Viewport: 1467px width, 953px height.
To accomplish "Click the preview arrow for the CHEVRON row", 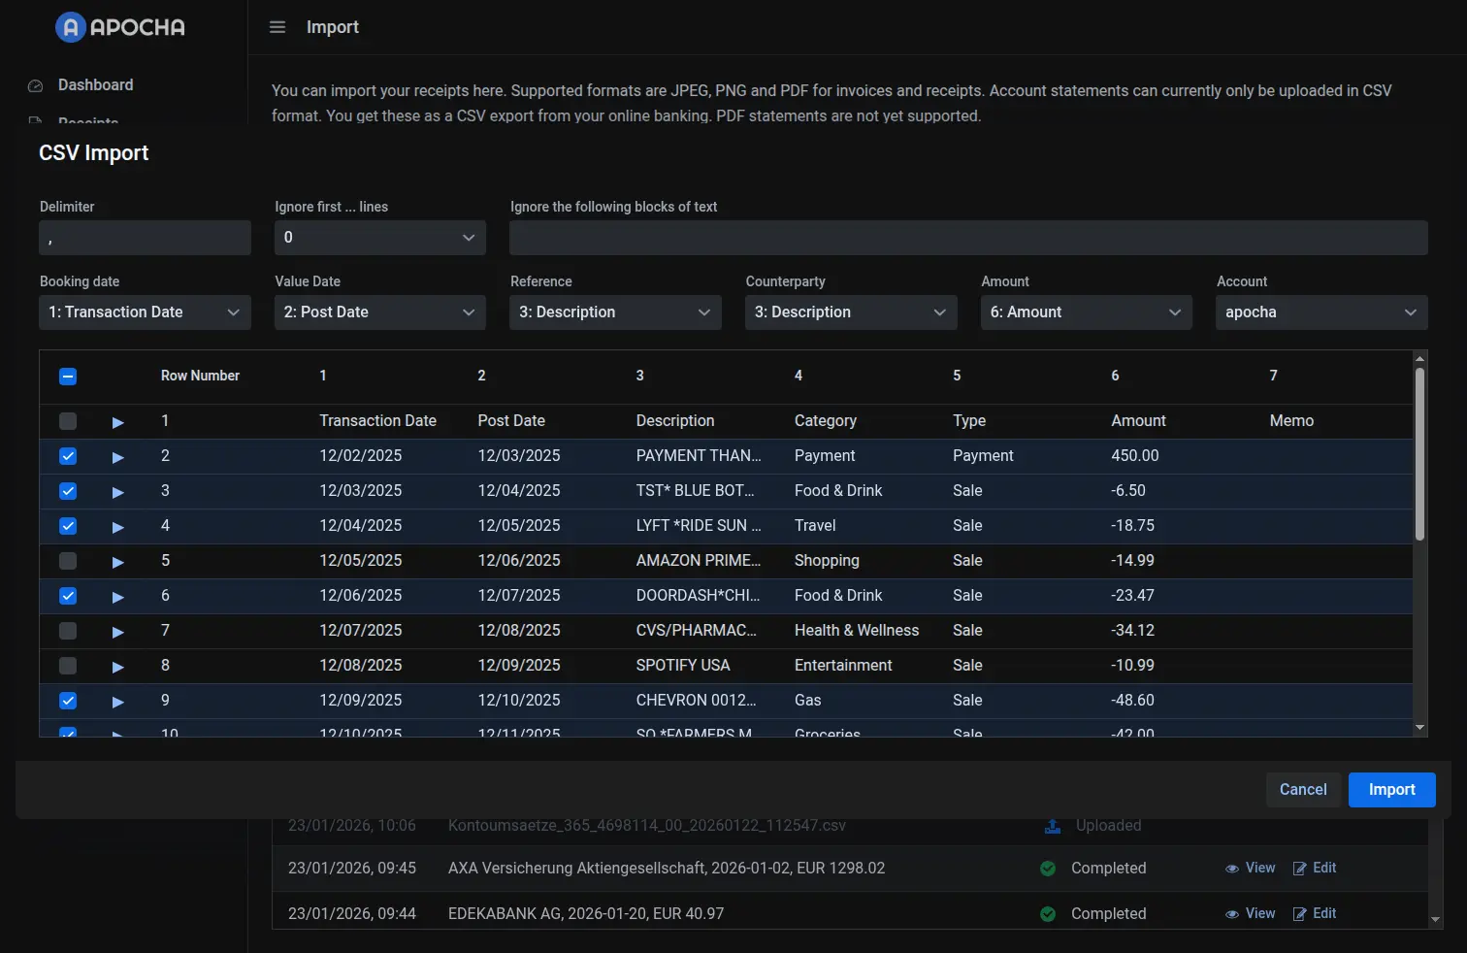I will click(117, 701).
